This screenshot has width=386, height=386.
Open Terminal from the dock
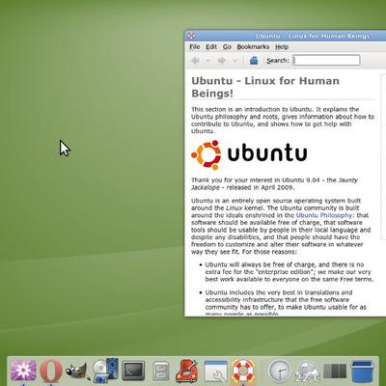[133, 371]
